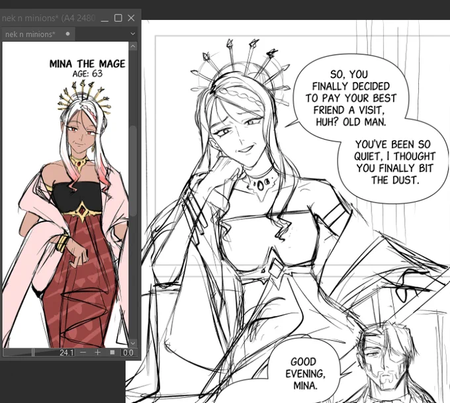The height and width of the screenshot is (403, 450).
Task: Click the 'MINA THE MAGE' heading text
Action: coord(87,64)
